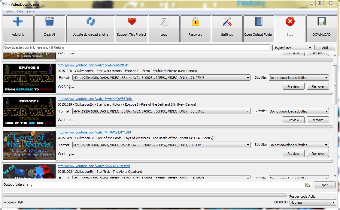Click the list scrollbar down arrow

[335, 176]
